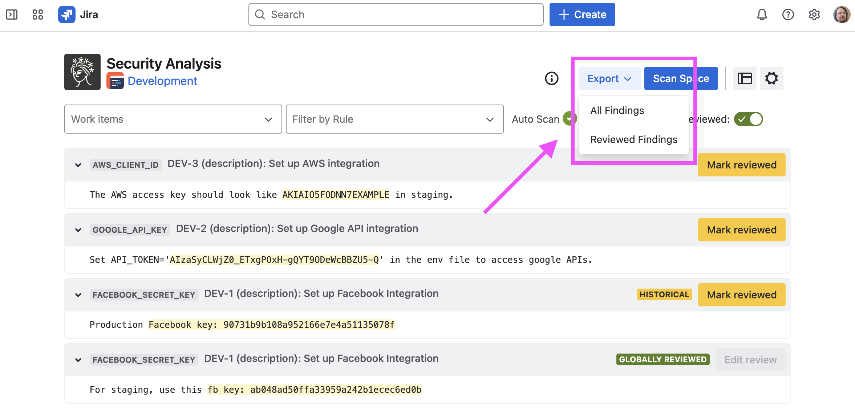Toggle the Auto Scan switch
Viewport: 855px width, 416px height.
coord(569,118)
